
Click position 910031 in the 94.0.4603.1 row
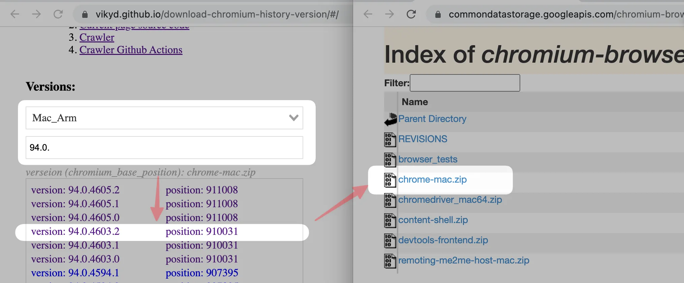point(202,245)
